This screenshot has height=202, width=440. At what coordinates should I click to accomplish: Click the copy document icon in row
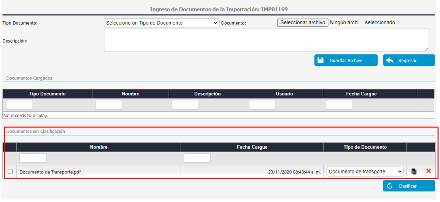414,172
